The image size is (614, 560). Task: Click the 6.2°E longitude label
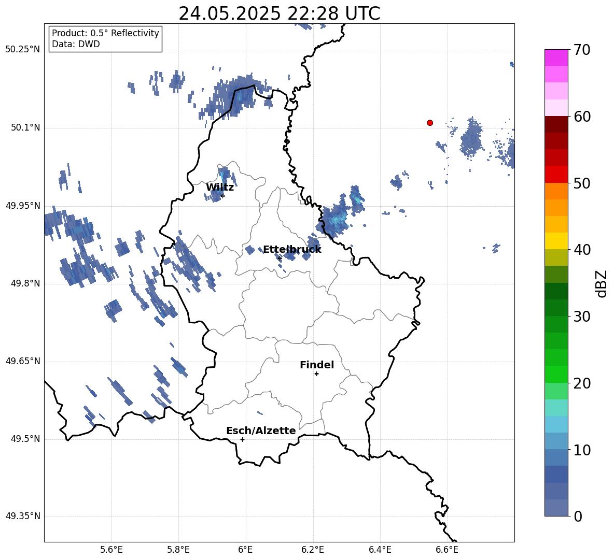pyautogui.click(x=313, y=550)
